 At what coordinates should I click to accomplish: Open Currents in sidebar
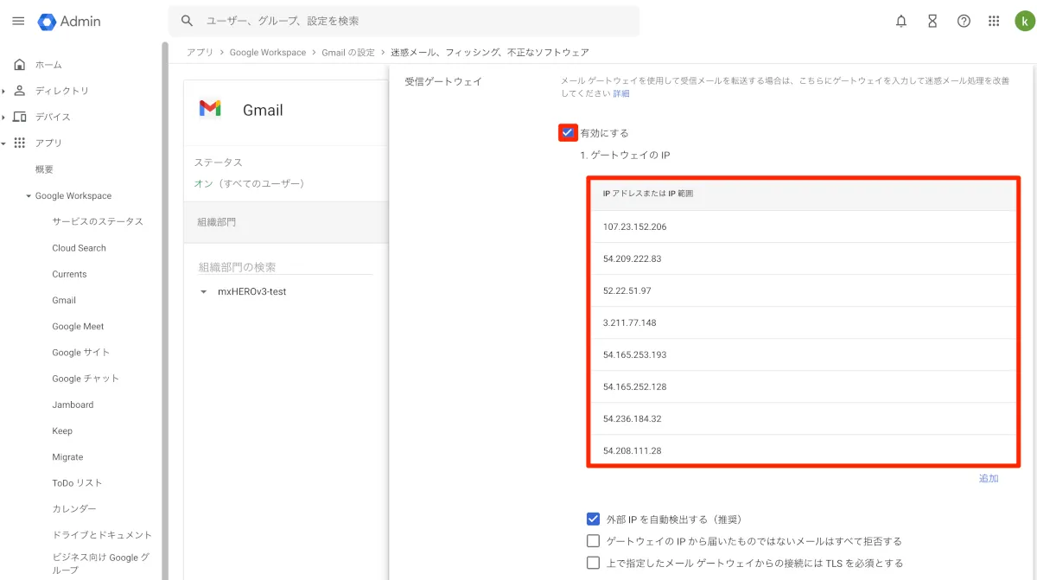69,274
